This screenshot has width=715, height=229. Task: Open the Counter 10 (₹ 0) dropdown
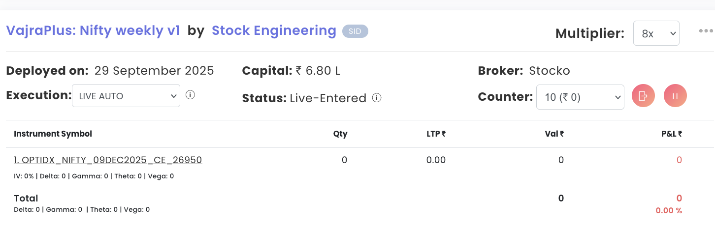click(x=580, y=97)
